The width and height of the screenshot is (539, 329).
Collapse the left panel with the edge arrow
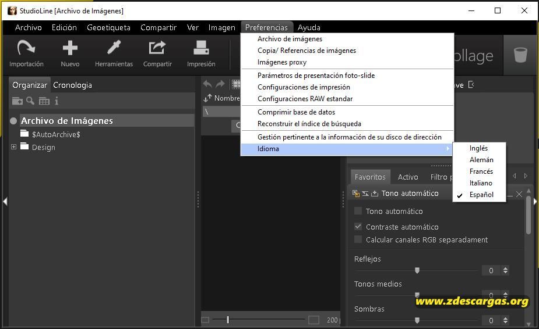pos(5,201)
